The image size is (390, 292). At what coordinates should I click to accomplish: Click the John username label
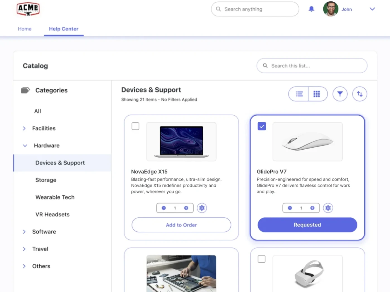point(346,9)
